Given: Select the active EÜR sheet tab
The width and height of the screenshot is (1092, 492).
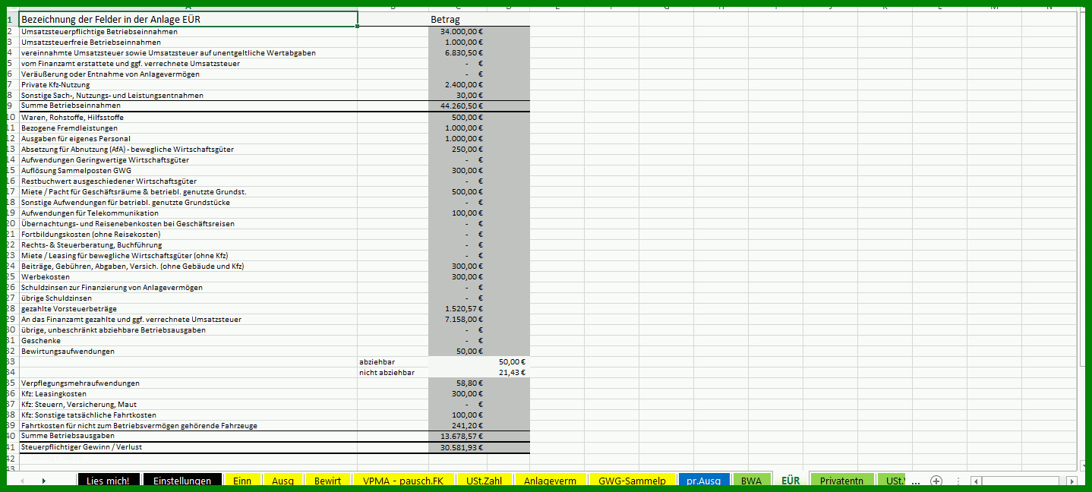Looking at the screenshot, I should [x=791, y=481].
